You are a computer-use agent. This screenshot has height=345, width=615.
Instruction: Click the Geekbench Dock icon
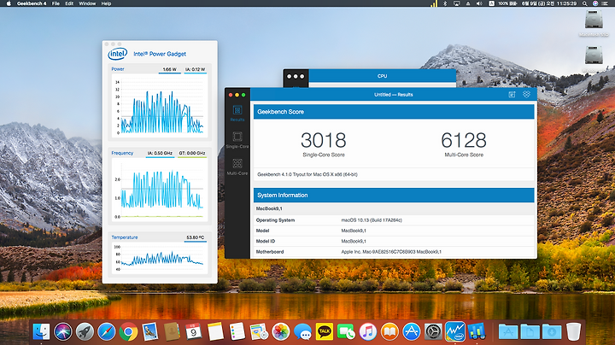[x=477, y=331]
